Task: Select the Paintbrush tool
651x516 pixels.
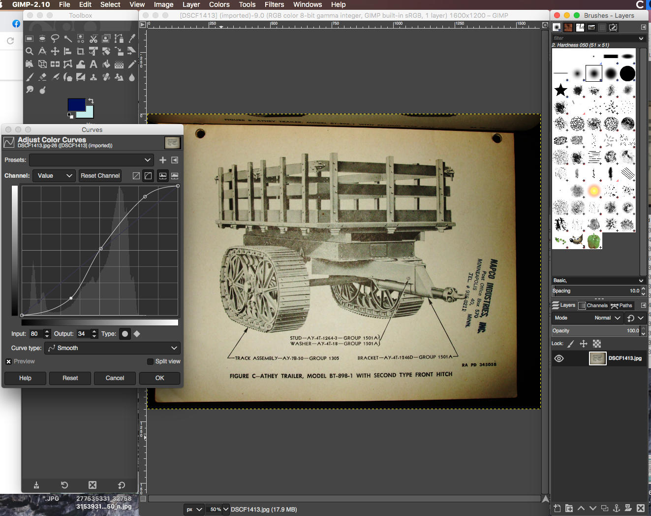Action: coord(30,77)
